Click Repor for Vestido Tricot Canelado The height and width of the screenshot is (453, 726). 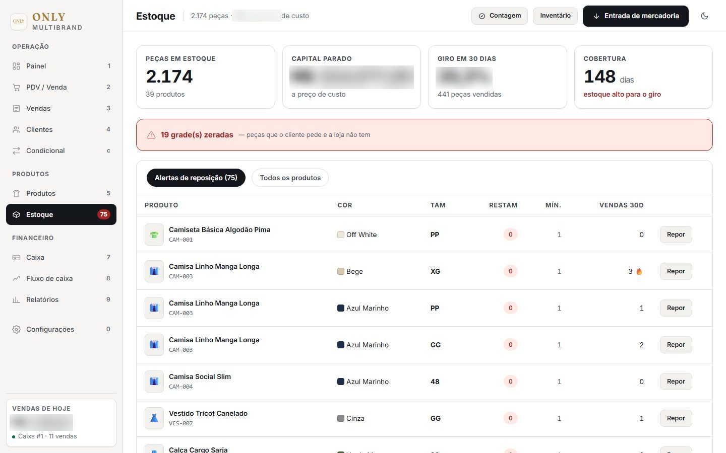676,418
